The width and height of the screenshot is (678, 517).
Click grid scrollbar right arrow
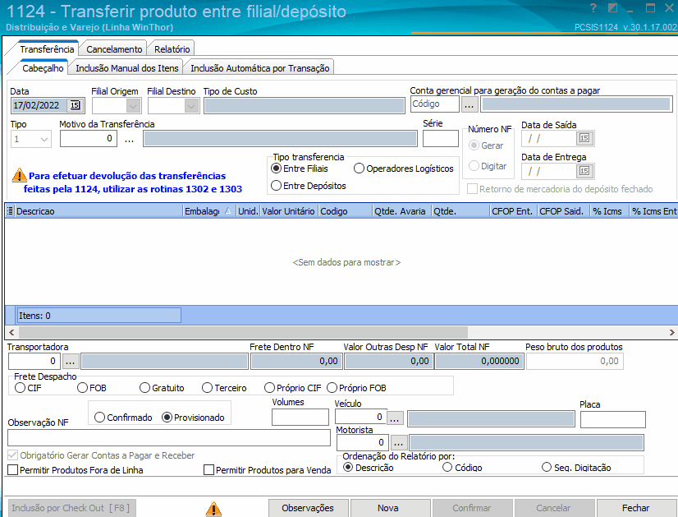coord(671,333)
